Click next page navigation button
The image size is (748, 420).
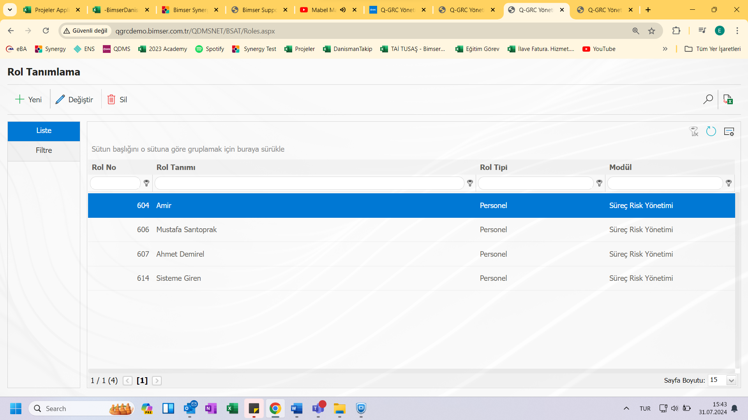(157, 380)
